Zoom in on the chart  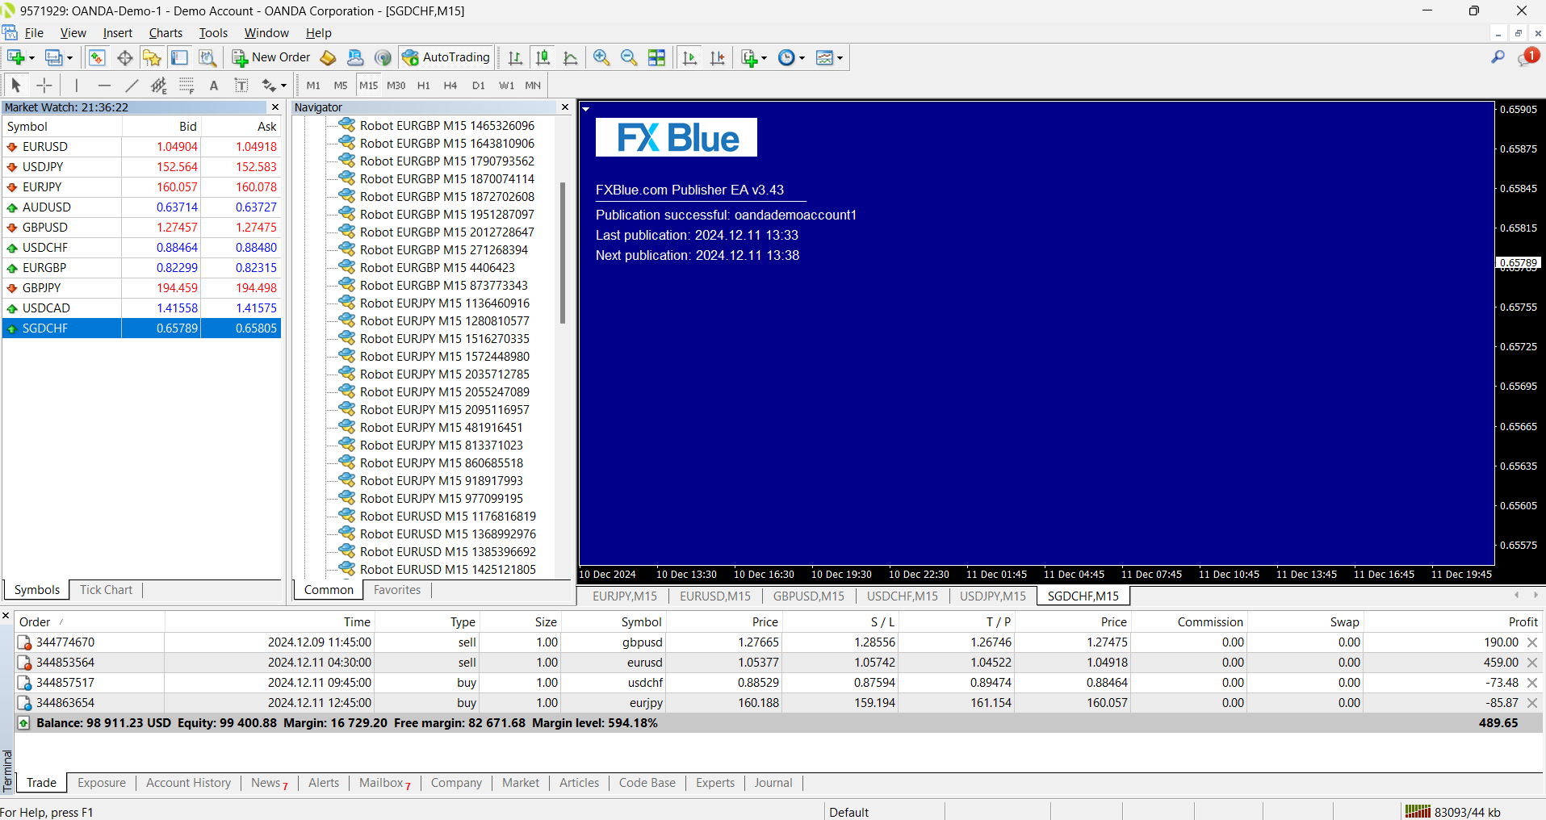(601, 57)
